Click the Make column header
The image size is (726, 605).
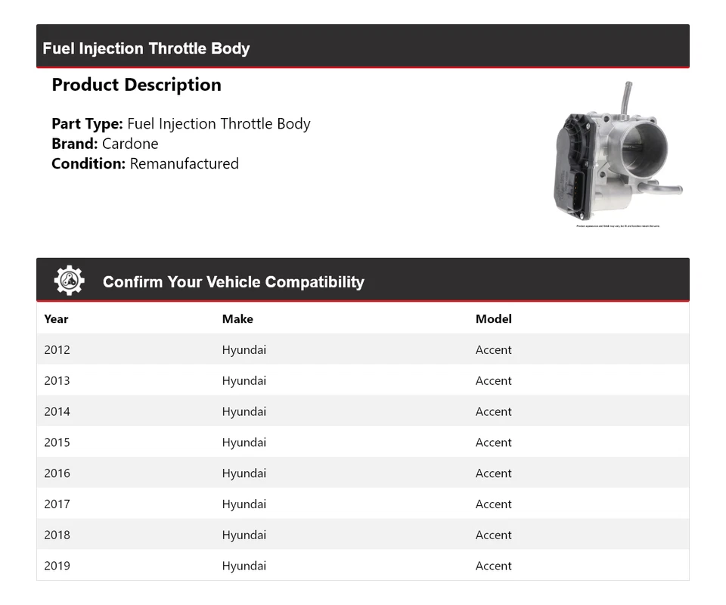[237, 319]
